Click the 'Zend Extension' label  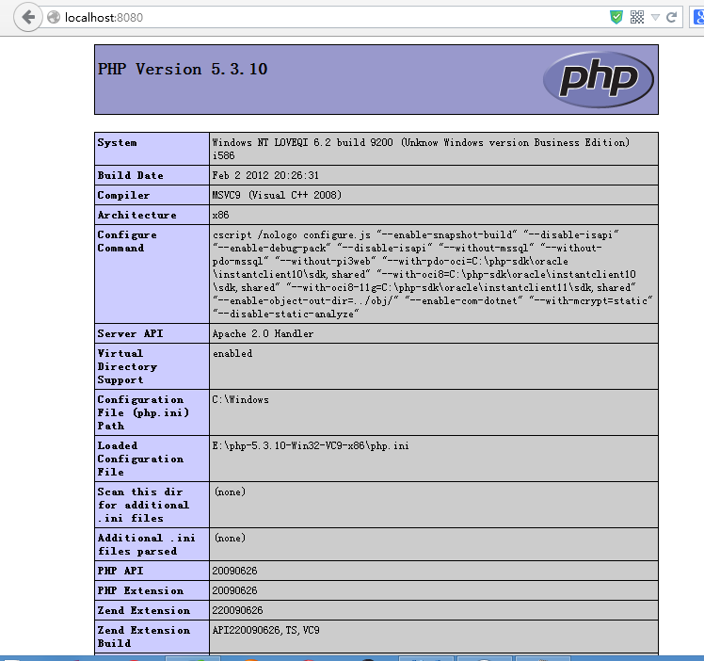[x=144, y=610]
